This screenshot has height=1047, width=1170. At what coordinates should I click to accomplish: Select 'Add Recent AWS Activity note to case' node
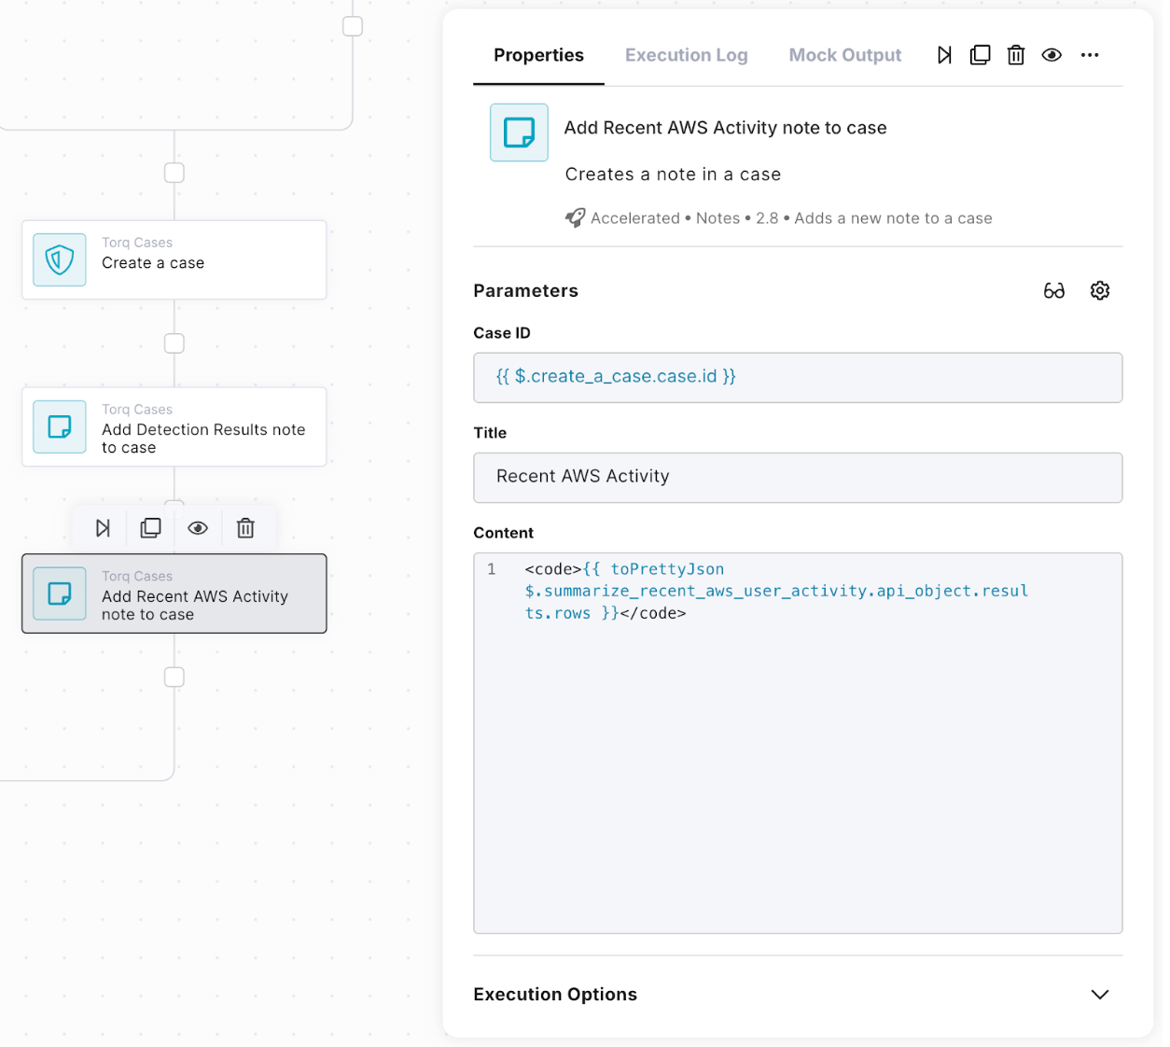pos(174,593)
